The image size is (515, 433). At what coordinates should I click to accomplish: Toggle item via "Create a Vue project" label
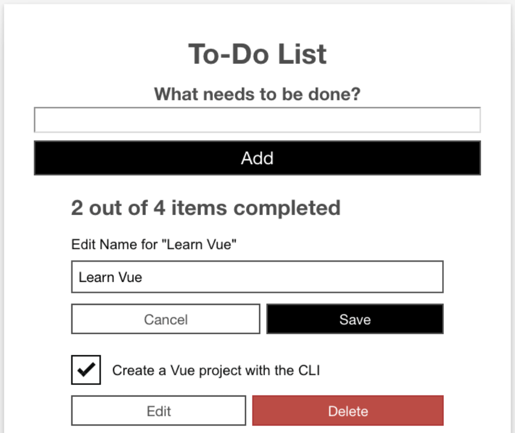tap(216, 370)
